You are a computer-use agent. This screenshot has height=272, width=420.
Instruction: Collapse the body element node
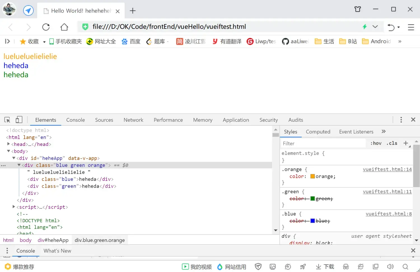(8, 151)
